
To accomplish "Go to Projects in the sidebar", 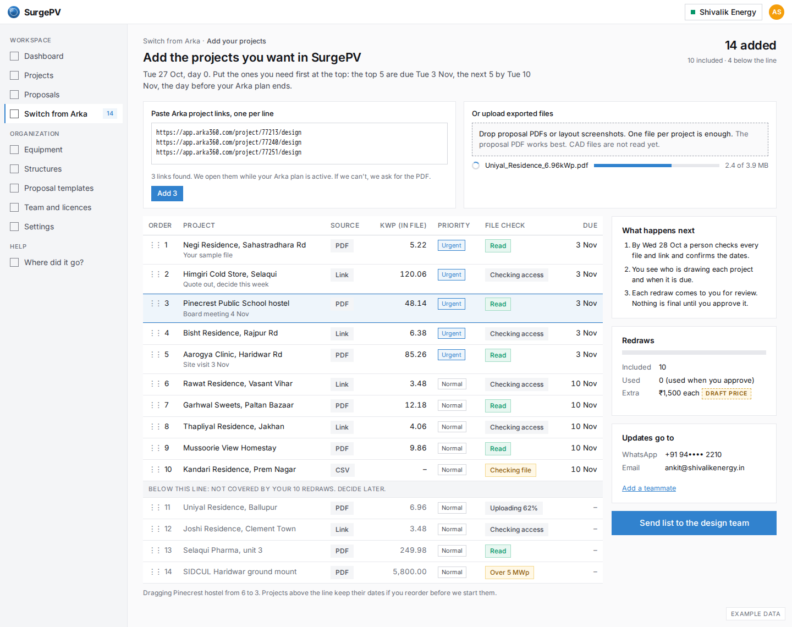I will pyautogui.click(x=64, y=75).
